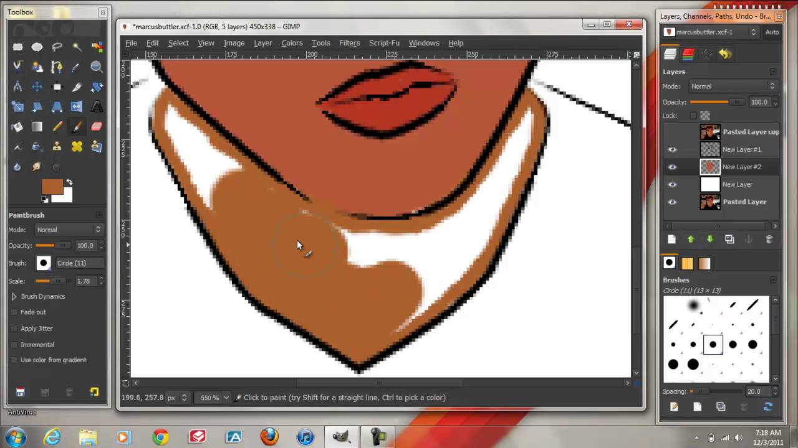The height and width of the screenshot is (448, 798).
Task: Check the Incremental paint option
Action: click(14, 344)
